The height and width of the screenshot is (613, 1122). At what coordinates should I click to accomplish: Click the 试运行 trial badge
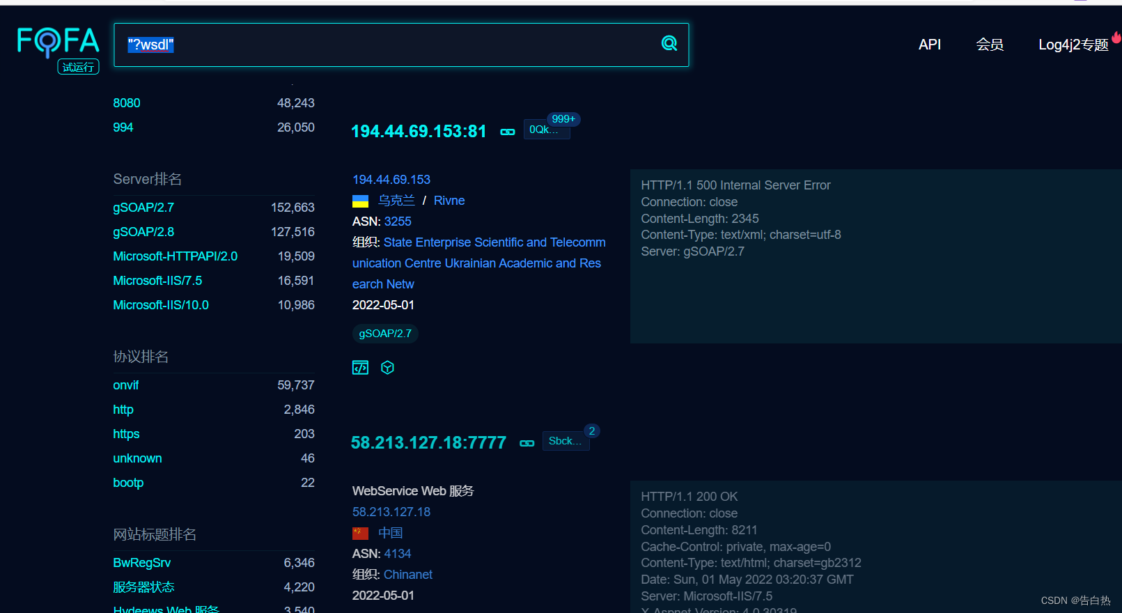(78, 67)
